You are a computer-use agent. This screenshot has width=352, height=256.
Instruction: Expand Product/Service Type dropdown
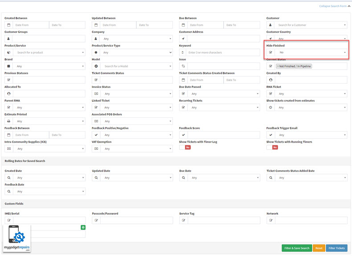136,52
